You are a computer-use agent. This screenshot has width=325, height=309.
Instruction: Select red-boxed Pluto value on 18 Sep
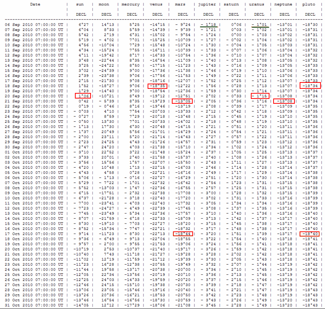tap(310, 85)
